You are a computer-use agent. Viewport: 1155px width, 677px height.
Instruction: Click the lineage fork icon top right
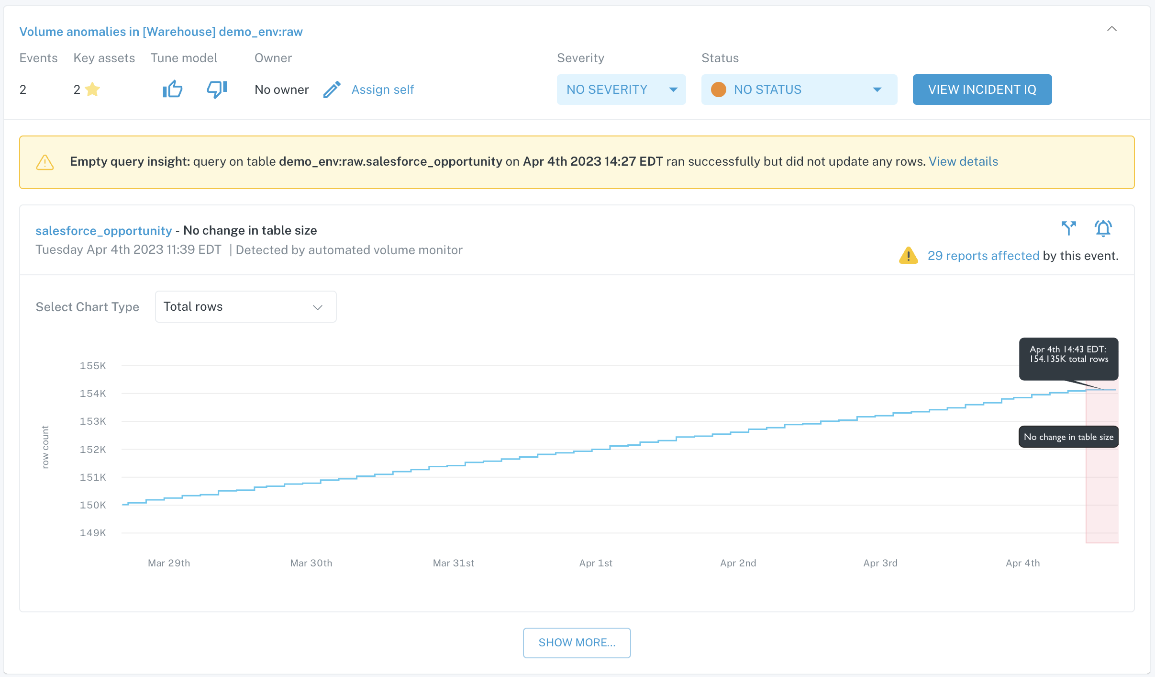[x=1070, y=228]
